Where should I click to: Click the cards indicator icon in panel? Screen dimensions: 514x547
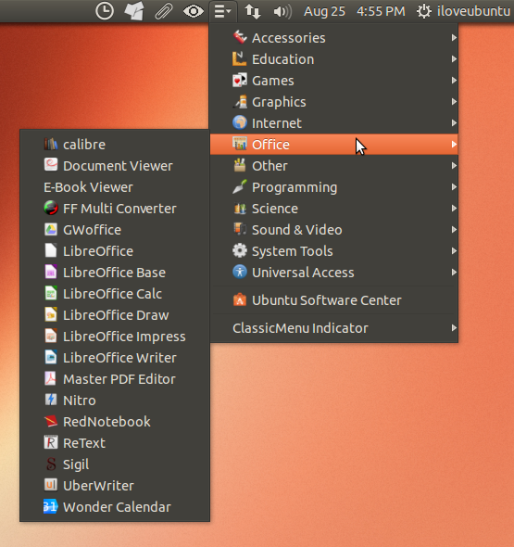tap(134, 11)
